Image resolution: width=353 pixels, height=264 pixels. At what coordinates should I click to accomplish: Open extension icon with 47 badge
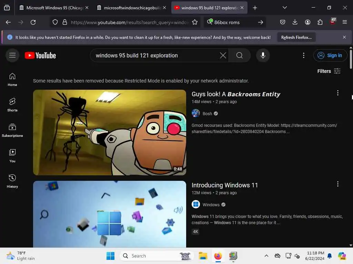click(x=333, y=22)
